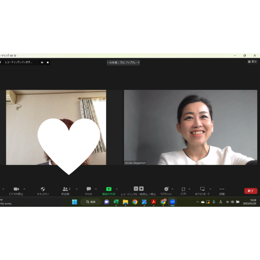Stop recording with the bottom toolbar stop button
This screenshot has width=260, height=260.
point(141,189)
